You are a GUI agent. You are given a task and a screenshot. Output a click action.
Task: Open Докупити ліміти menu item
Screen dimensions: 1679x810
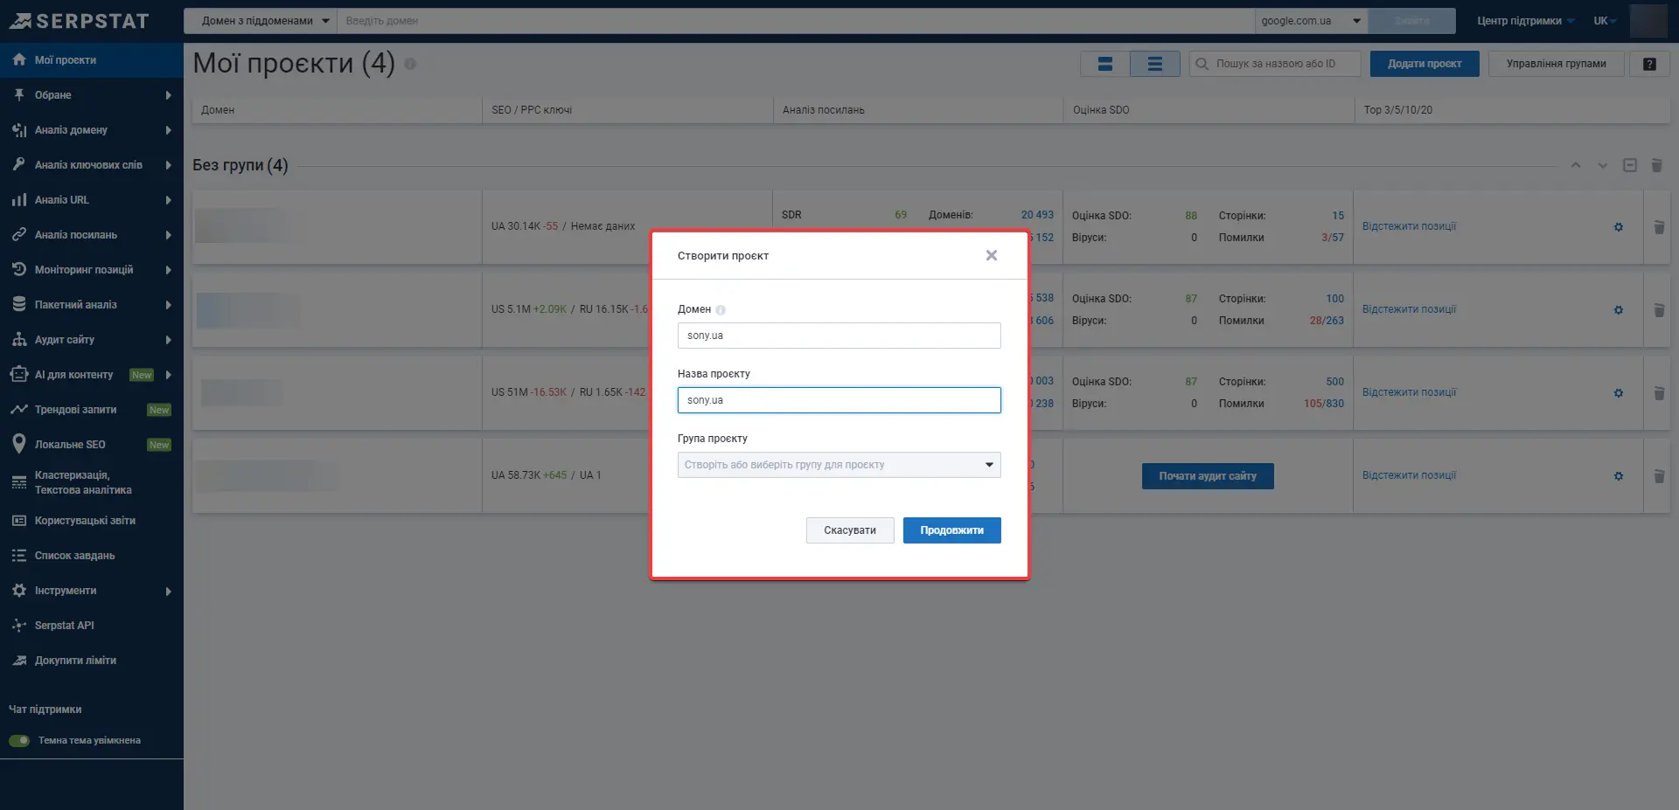[92, 661]
